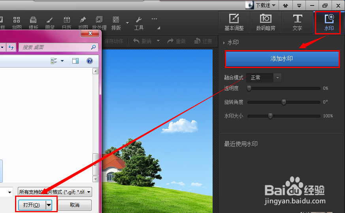
Task: Click the dialog scrollbar up arrow
Action: (96, 71)
